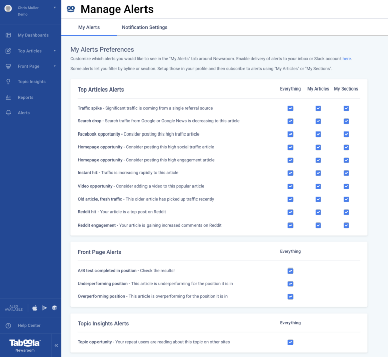388x357 pixels.
Task: Toggle Search drop Everything checkbox
Action: [290, 121]
